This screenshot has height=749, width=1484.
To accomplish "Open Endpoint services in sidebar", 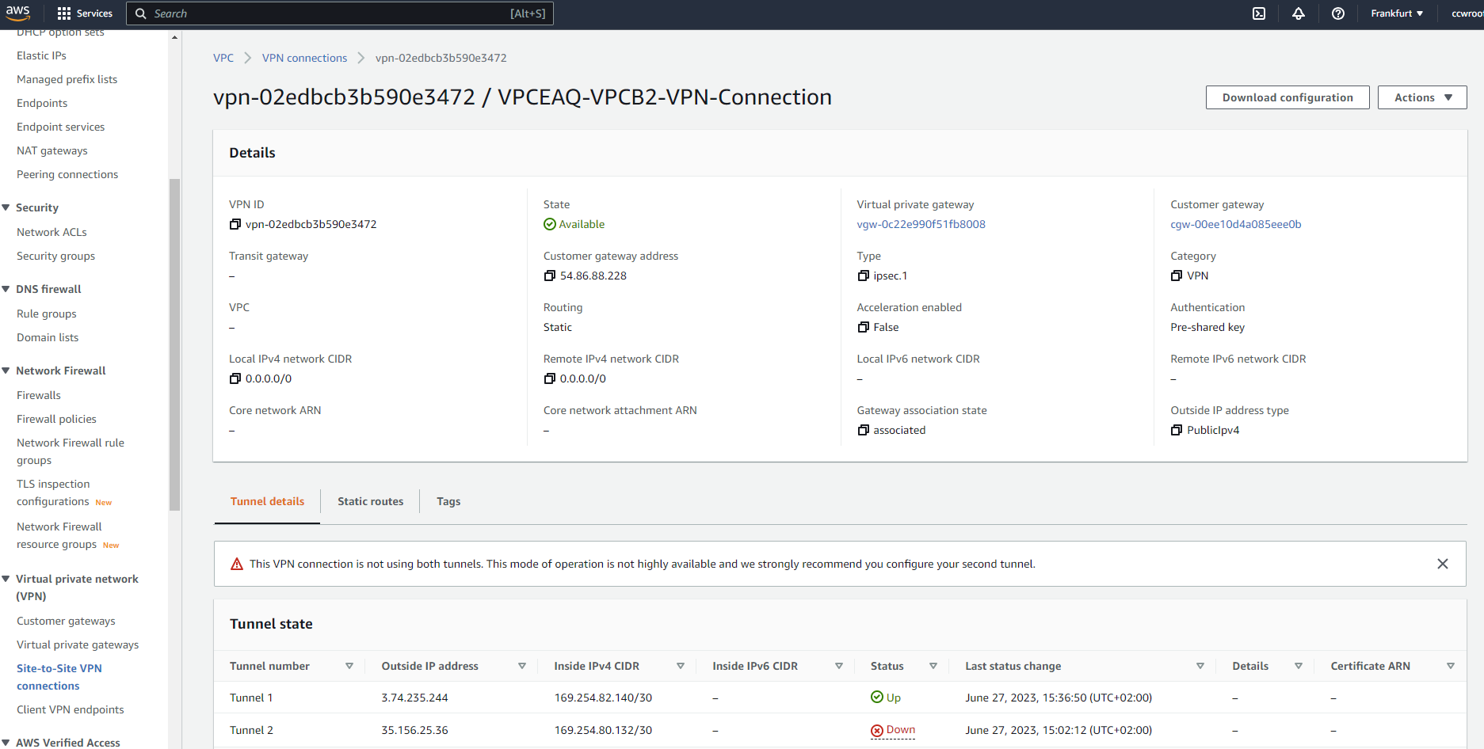I will [x=60, y=127].
